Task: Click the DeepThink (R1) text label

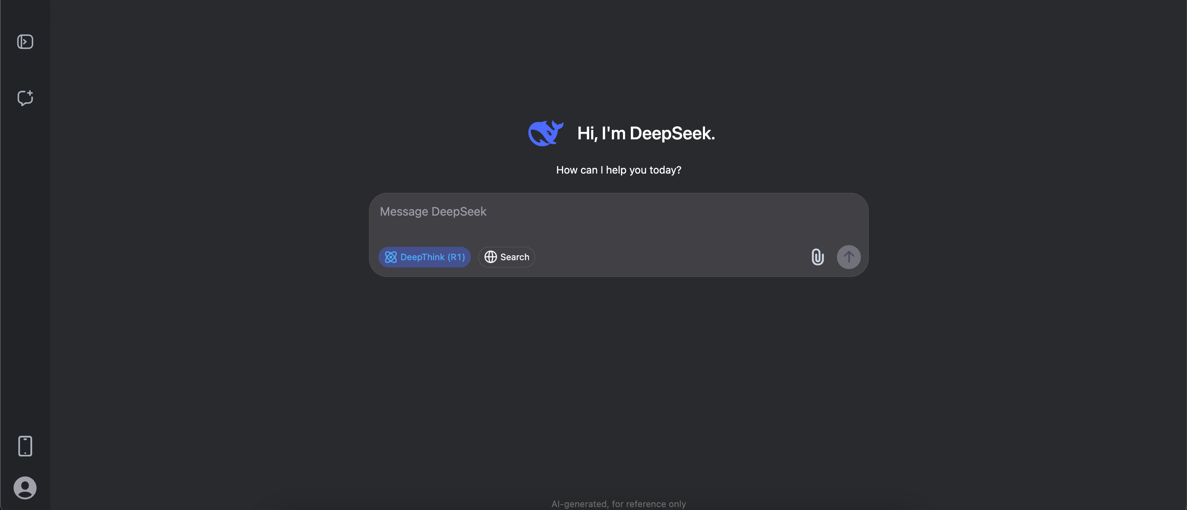Action: 432,257
